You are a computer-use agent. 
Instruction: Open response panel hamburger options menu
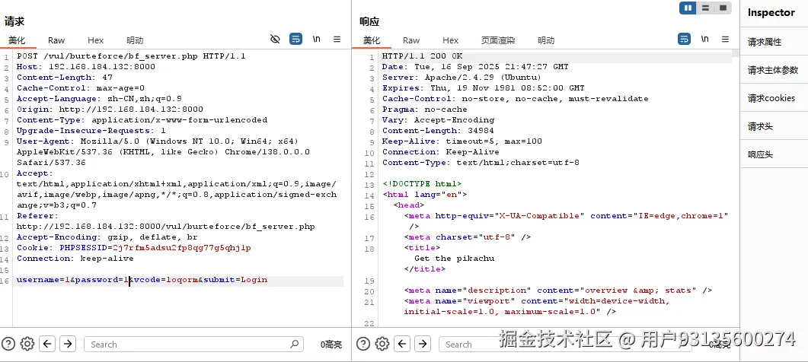pyautogui.click(x=725, y=39)
